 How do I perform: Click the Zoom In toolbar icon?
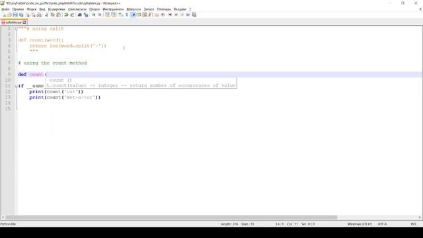point(94,15)
